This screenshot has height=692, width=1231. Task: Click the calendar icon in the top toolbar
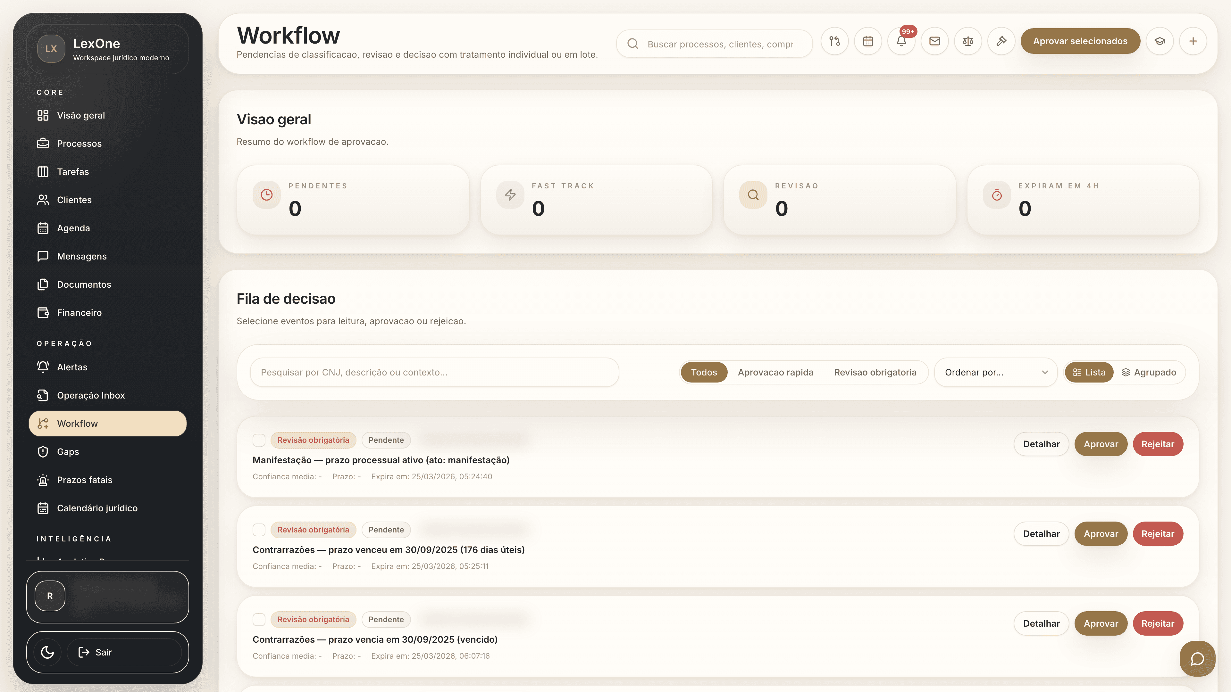[x=868, y=41]
